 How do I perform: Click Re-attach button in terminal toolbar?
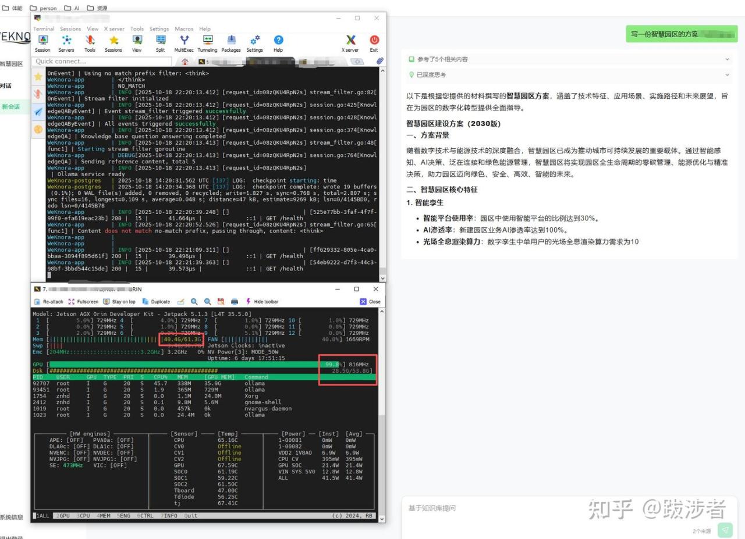(x=49, y=302)
